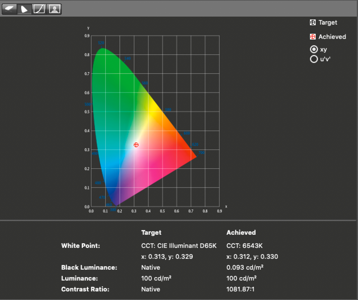Select the chromaticity diagram view icon
Viewport: 358px width, 300px height.
pyautogui.click(x=24, y=9)
